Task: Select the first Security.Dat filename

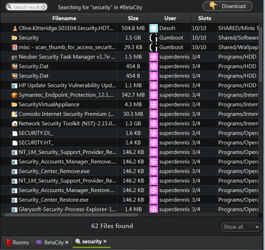Action: click(x=33, y=66)
